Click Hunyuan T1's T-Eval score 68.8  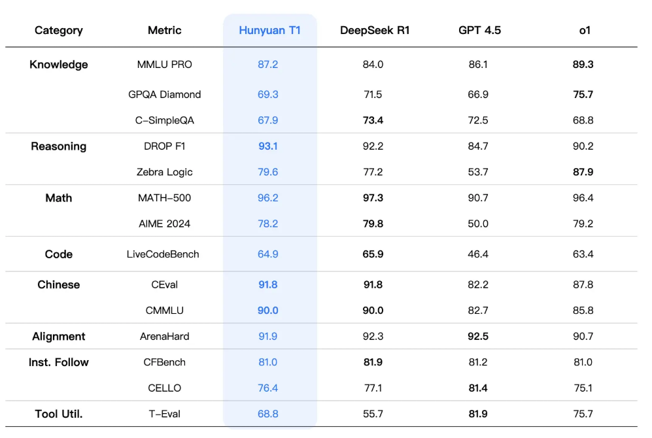[x=268, y=414]
